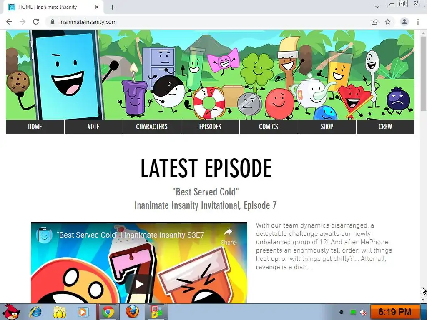427x320 pixels.
Task: Click the LATEST EPISODE heading
Action: [x=206, y=168]
